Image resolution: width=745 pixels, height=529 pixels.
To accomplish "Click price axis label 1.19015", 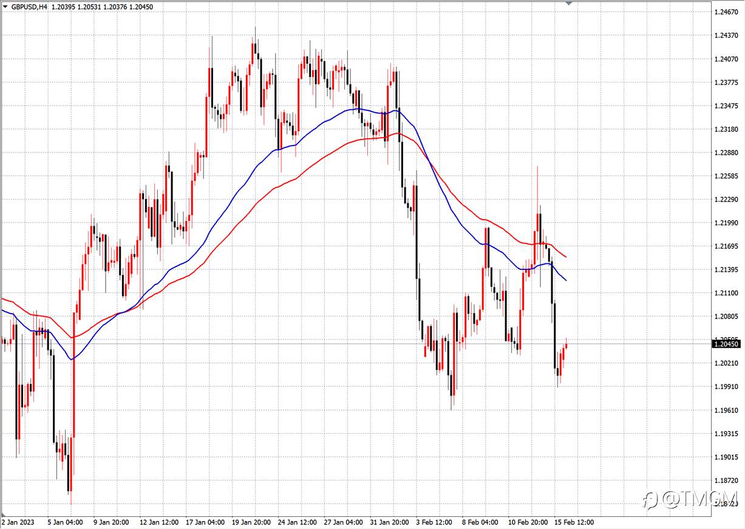I will pos(726,457).
